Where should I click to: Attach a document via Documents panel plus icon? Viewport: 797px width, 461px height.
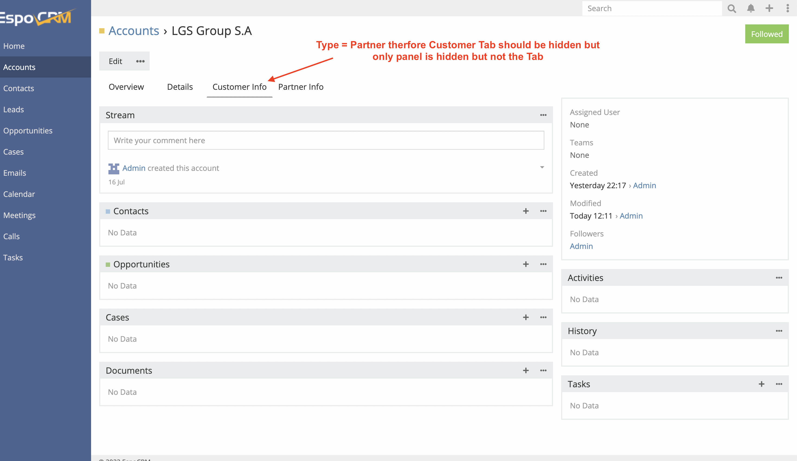pos(526,370)
